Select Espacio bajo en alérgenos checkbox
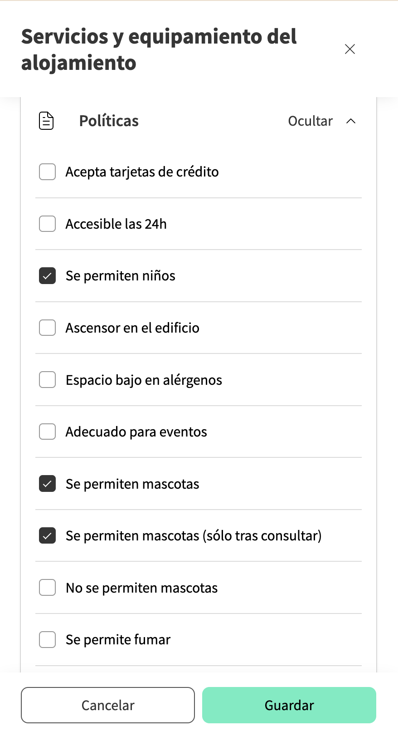398x736 pixels. pos(48,380)
